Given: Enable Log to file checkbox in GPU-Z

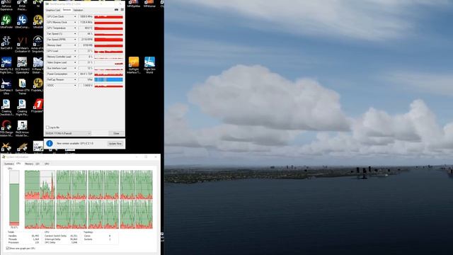Looking at the screenshot, I should [47, 127].
